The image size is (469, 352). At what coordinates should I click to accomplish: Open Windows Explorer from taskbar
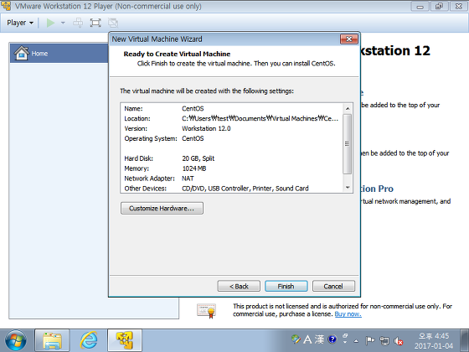click(x=52, y=340)
